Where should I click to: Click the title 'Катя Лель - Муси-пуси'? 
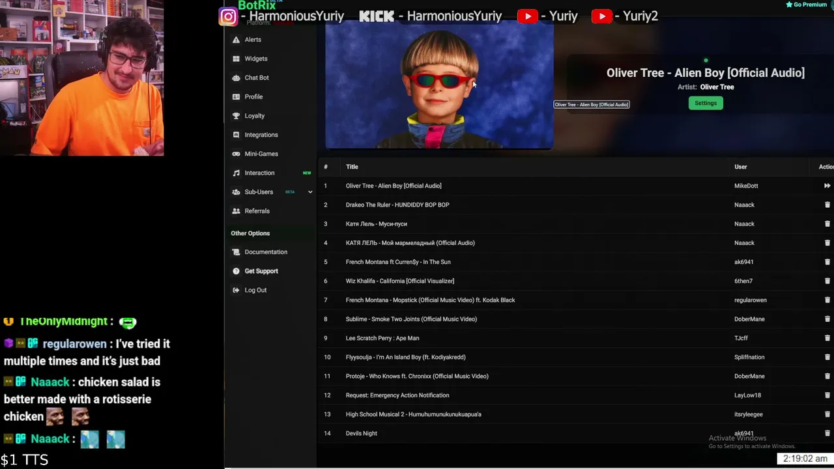tap(377, 223)
